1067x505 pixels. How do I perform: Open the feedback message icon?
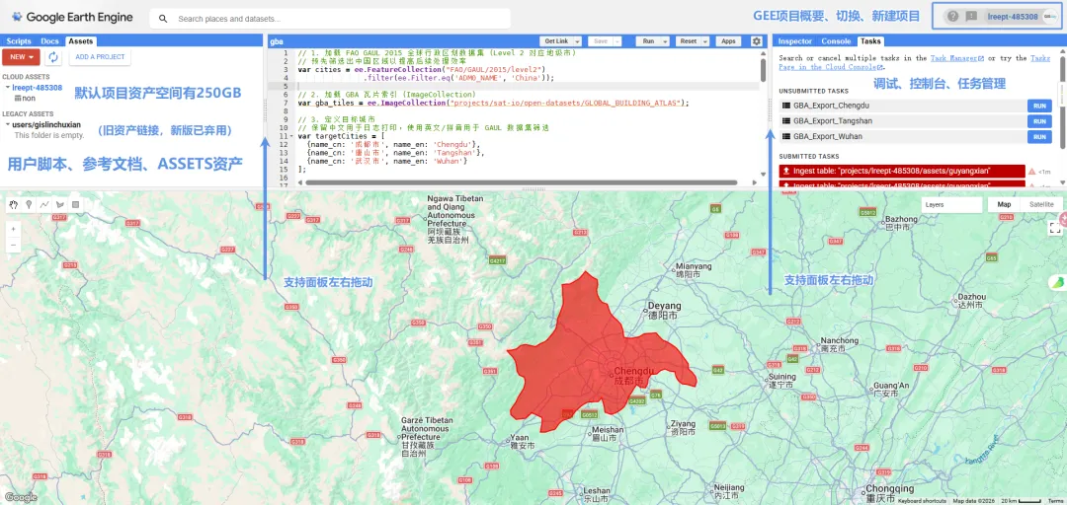(972, 17)
